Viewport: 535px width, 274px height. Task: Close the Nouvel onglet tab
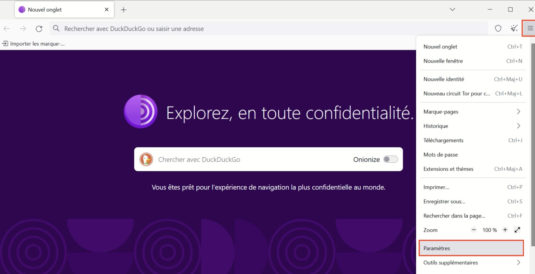pyautogui.click(x=107, y=9)
